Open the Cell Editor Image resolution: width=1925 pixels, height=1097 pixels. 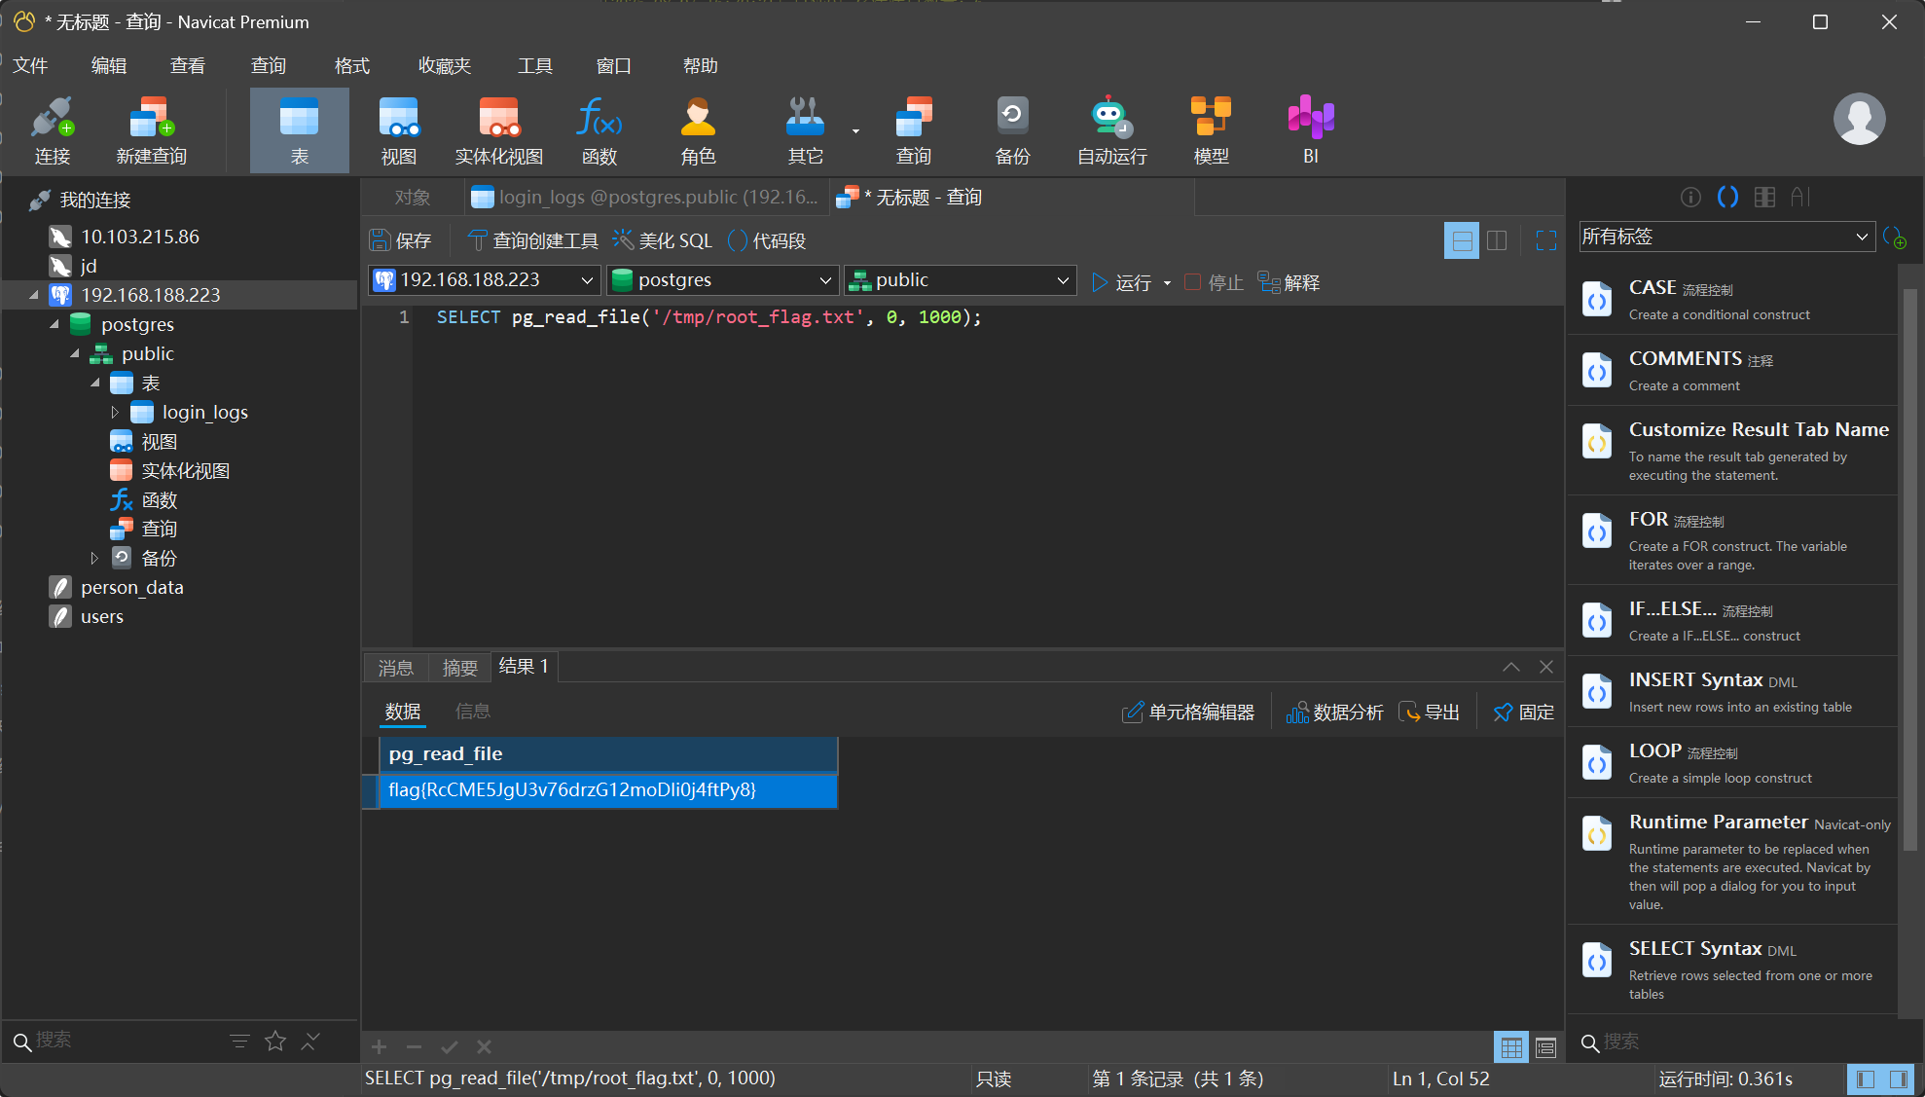point(1188,713)
